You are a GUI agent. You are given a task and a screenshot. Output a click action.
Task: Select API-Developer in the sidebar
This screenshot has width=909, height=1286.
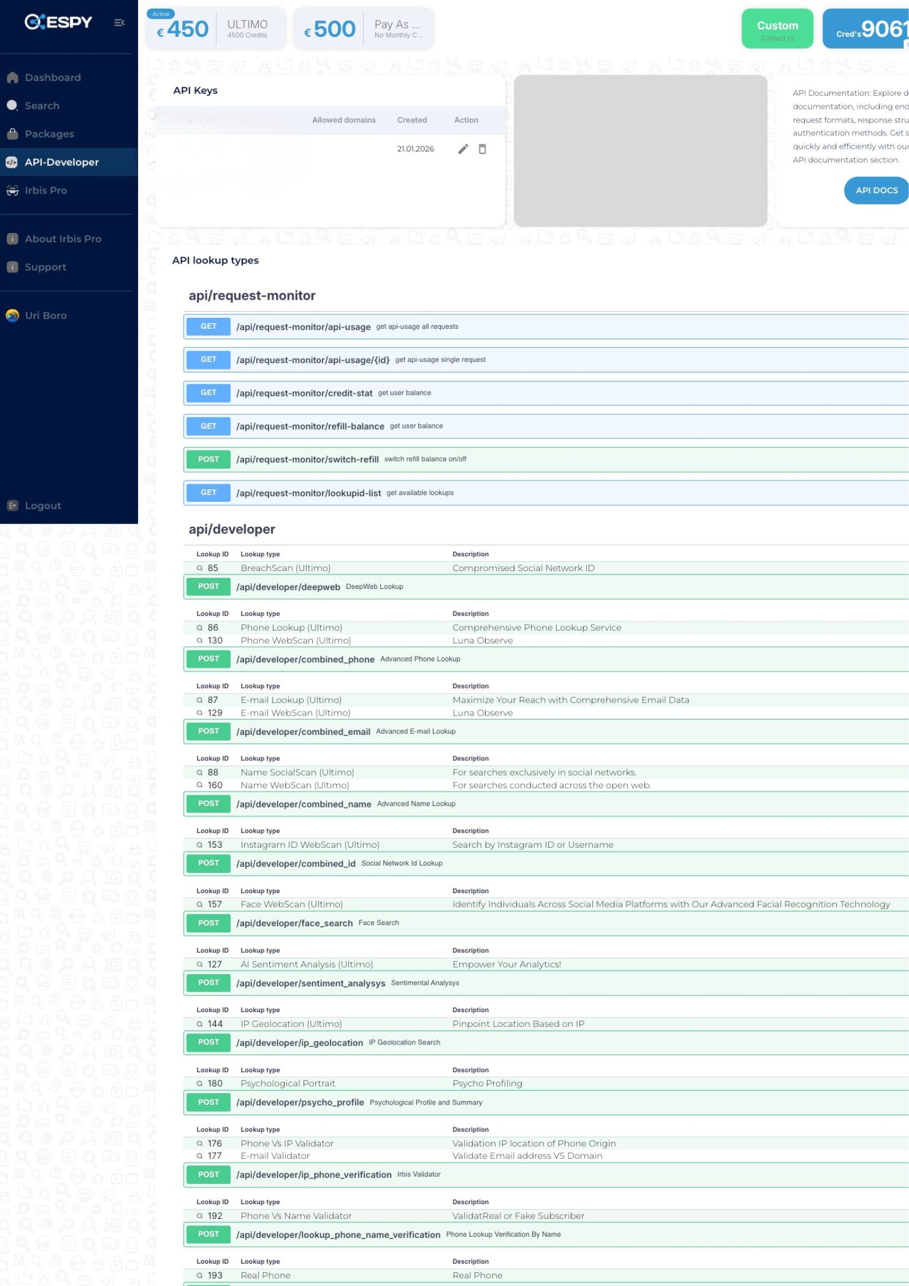click(69, 162)
